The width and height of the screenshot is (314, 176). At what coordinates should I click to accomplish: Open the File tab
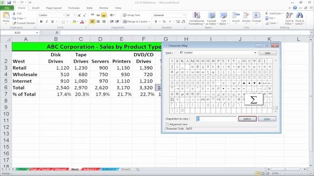point(7,8)
